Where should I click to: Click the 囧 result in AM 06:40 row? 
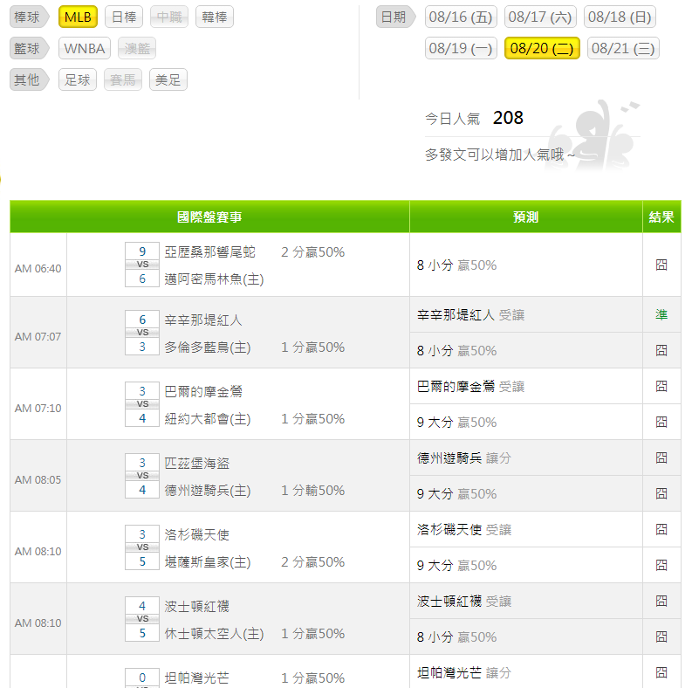661,265
